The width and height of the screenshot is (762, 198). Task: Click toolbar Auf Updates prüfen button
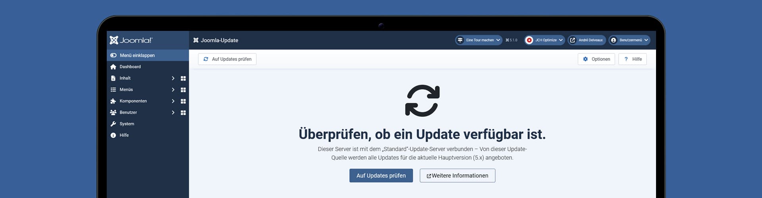(x=227, y=59)
